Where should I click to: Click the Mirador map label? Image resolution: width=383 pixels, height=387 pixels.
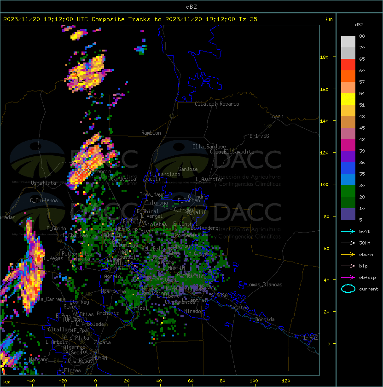click(194, 311)
